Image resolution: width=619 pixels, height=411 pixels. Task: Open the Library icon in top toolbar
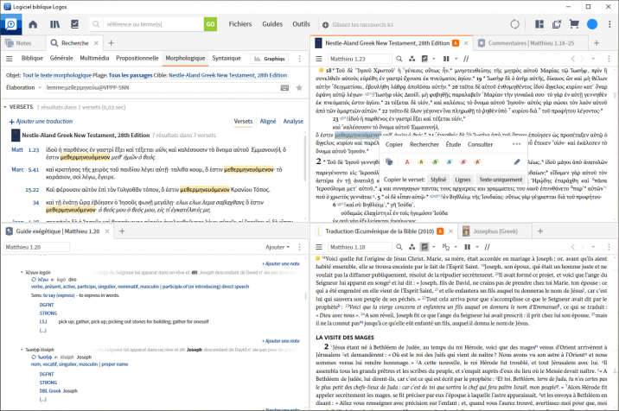click(54, 24)
